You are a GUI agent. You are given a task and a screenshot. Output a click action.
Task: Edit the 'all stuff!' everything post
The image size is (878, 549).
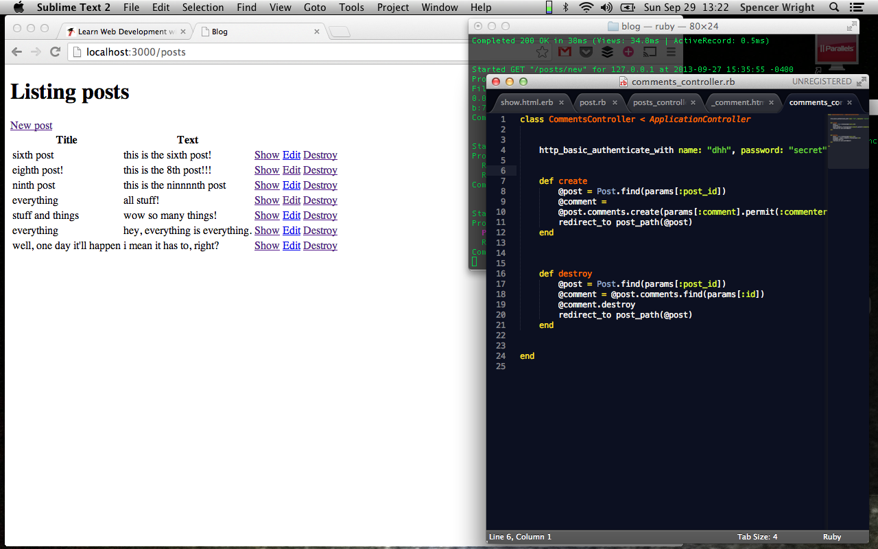(292, 200)
